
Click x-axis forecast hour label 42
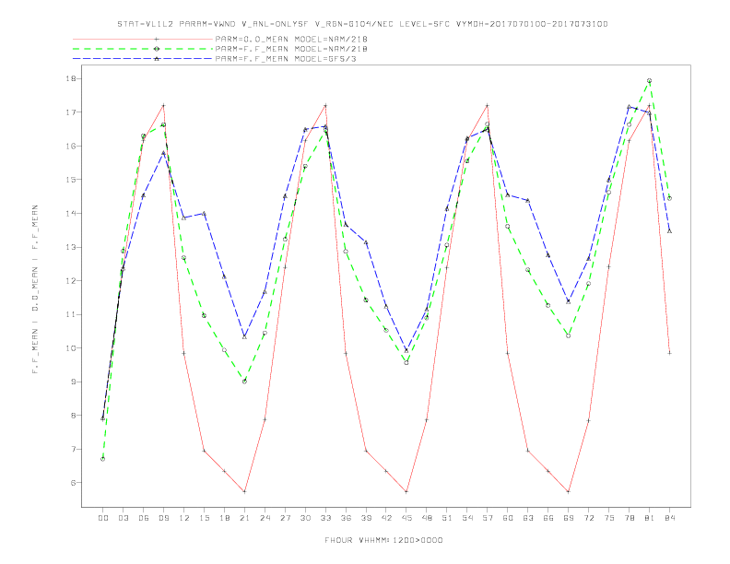click(386, 518)
